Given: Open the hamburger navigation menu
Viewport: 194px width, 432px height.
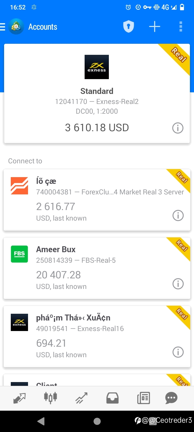Looking at the screenshot, I should tap(3, 27).
